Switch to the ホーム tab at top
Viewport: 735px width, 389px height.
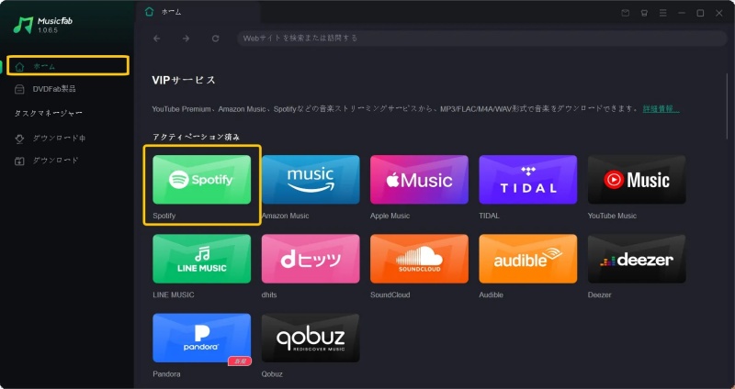[x=198, y=12]
